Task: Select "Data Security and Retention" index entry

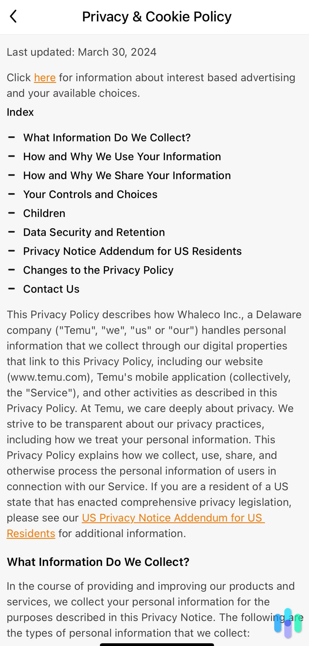Action: 94,232
